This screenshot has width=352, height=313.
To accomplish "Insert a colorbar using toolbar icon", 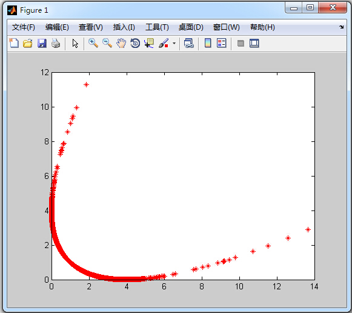I will tap(208, 43).
